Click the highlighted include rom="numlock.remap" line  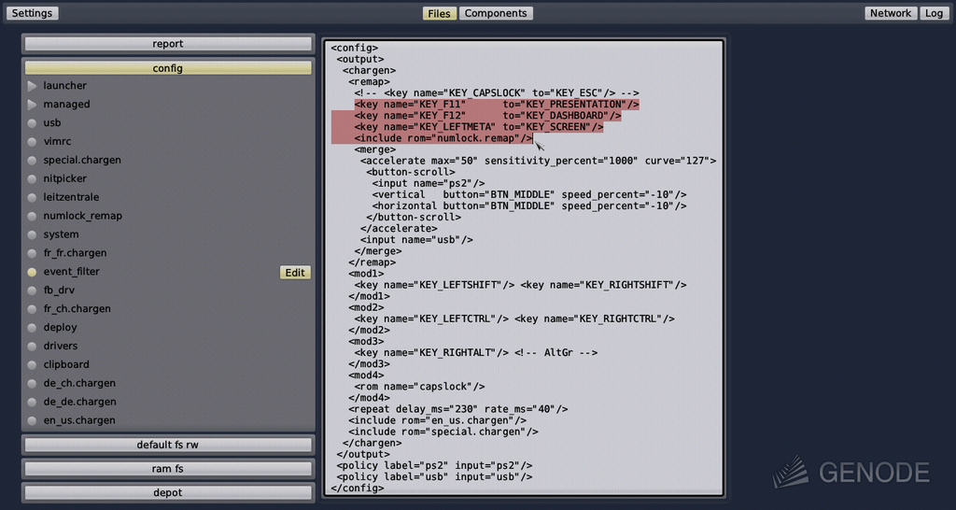(x=443, y=138)
